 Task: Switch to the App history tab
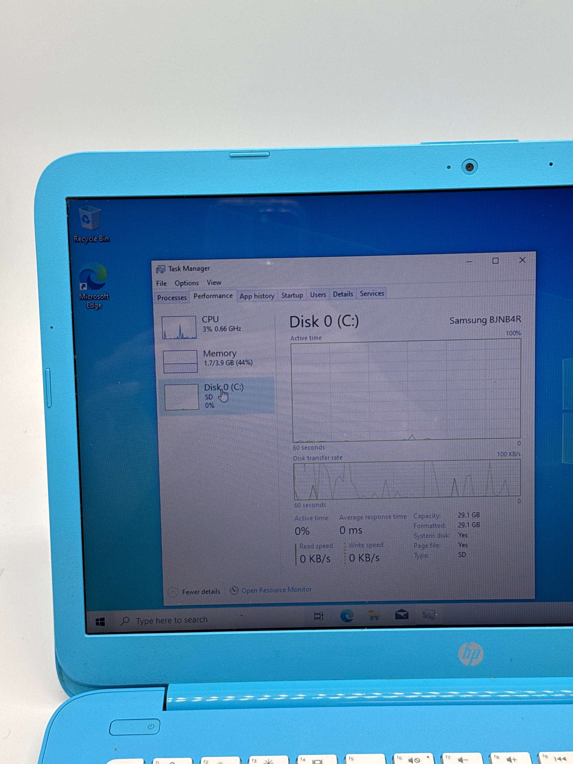point(257,296)
